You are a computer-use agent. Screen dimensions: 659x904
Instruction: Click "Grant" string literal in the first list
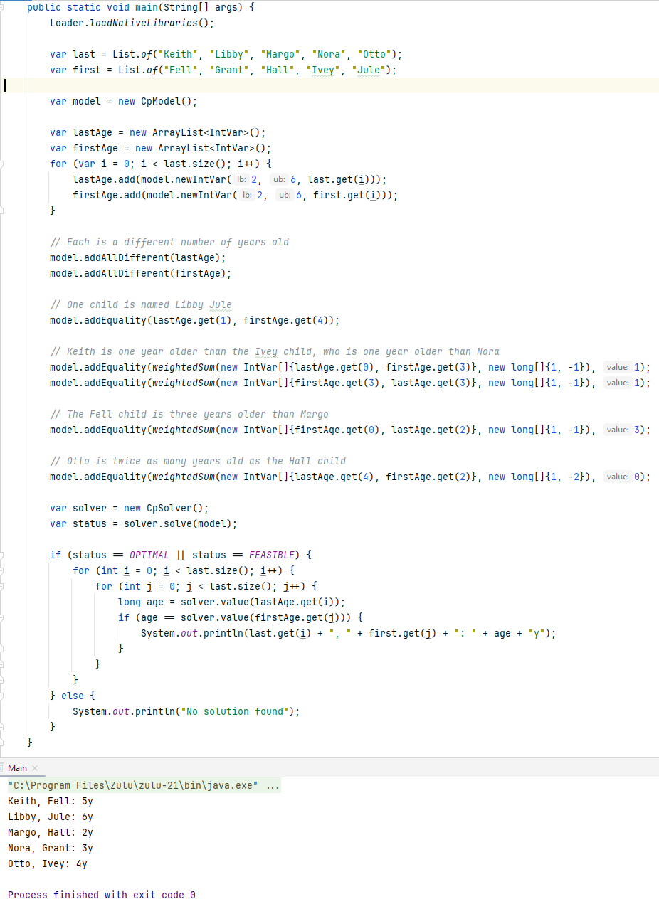tap(229, 70)
